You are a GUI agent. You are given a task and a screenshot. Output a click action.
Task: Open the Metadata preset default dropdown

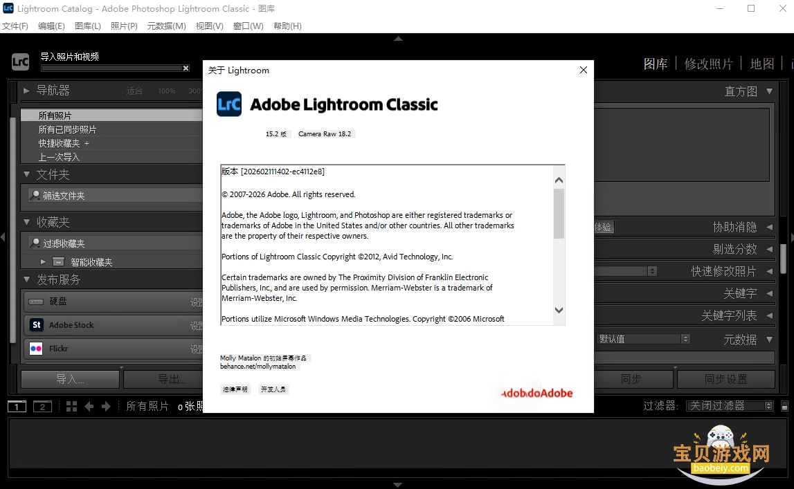click(643, 339)
